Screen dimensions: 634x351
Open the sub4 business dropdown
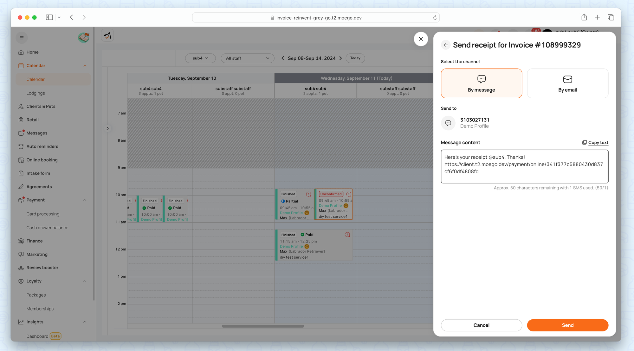[x=200, y=58]
